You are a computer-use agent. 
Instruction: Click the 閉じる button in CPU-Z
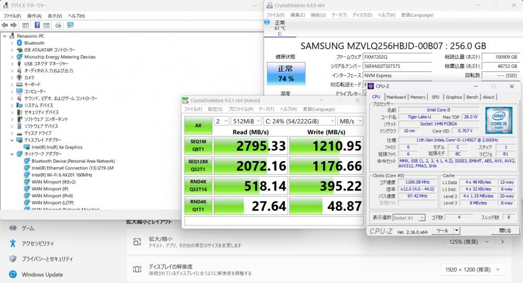coord(505,230)
